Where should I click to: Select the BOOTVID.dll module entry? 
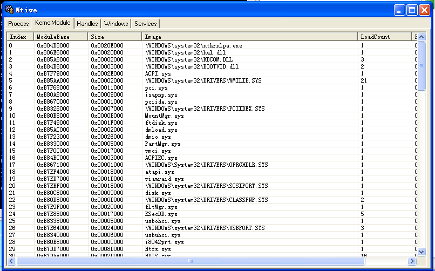click(212, 66)
